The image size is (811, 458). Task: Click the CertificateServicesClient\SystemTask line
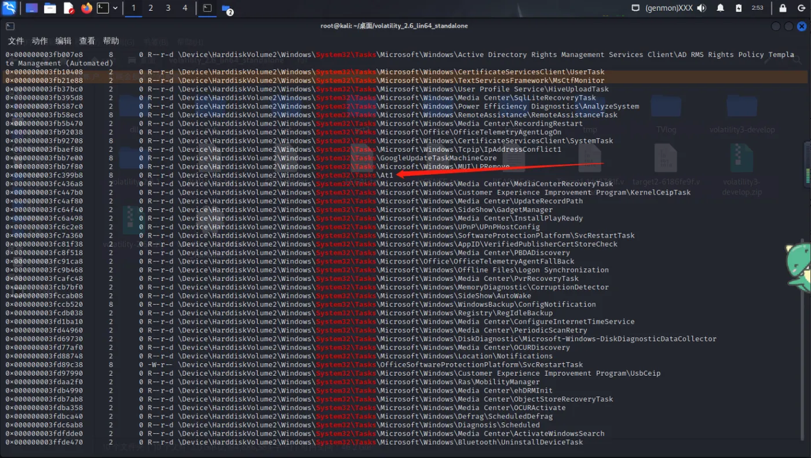309,141
